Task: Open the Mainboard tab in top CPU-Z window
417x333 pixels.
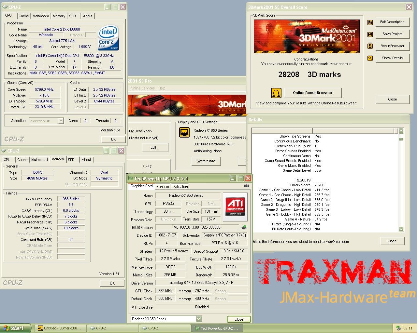Action: pyautogui.click(x=41, y=16)
